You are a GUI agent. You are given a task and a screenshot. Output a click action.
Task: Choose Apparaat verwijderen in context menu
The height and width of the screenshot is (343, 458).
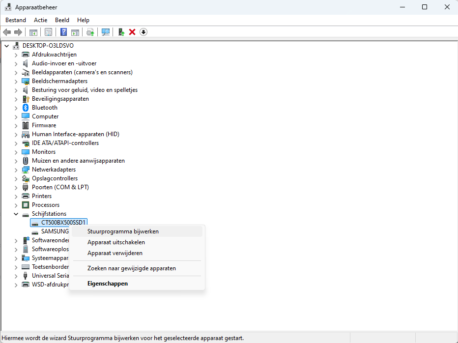click(137, 253)
